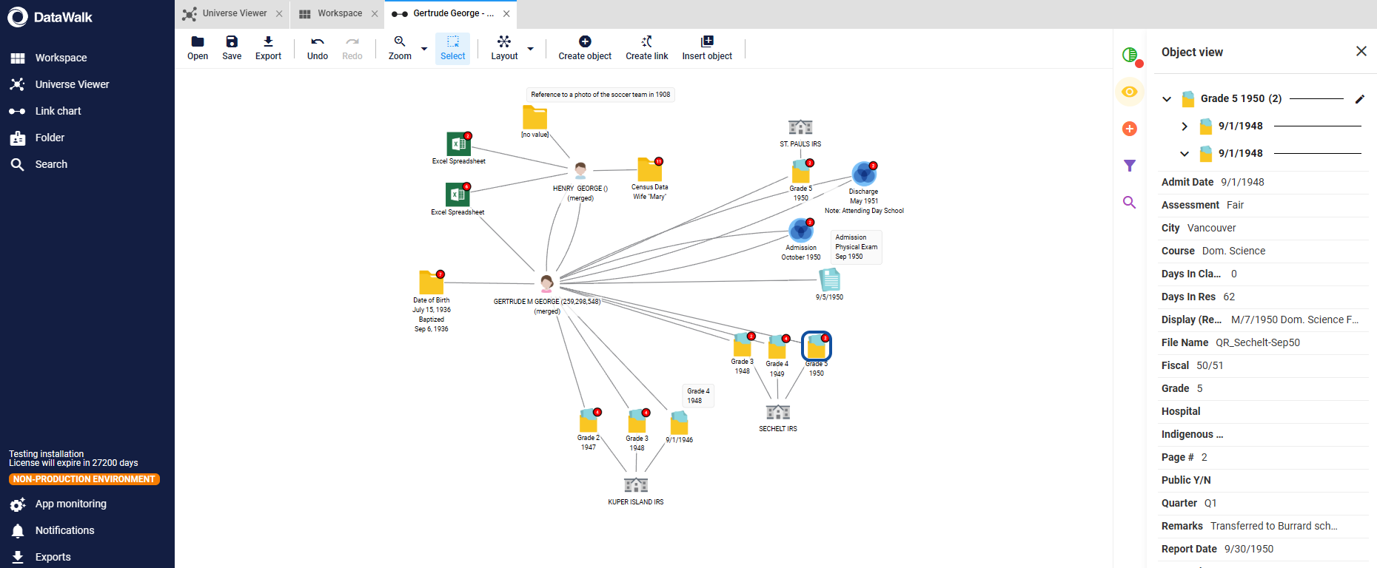Close the Gertrude George tab

tap(506, 13)
